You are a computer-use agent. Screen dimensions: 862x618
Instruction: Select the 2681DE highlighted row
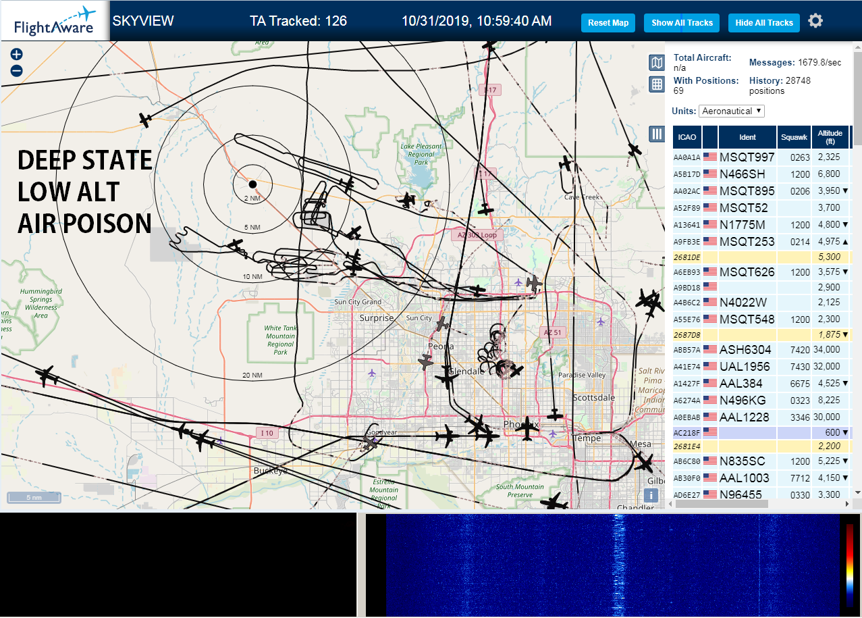pyautogui.click(x=761, y=257)
